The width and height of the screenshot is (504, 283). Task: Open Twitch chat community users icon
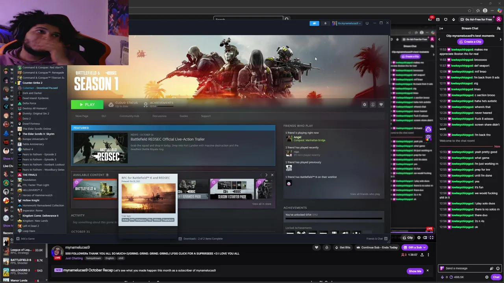pos(498,28)
